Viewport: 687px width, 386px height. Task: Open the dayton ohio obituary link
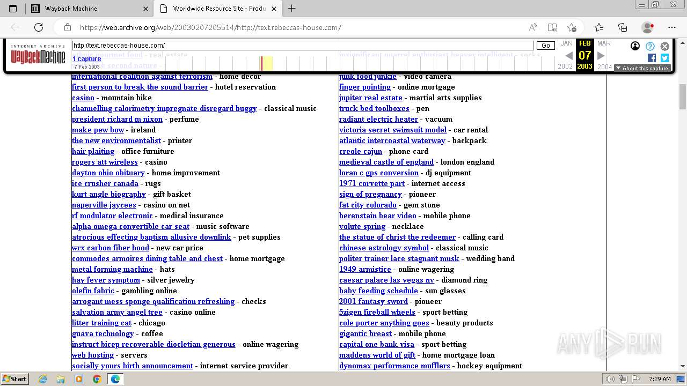click(x=108, y=173)
